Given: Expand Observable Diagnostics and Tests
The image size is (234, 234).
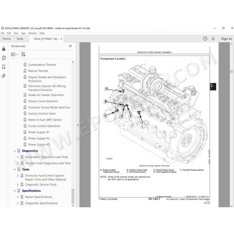Looking at the screenshot, I should click(x=18, y=157).
